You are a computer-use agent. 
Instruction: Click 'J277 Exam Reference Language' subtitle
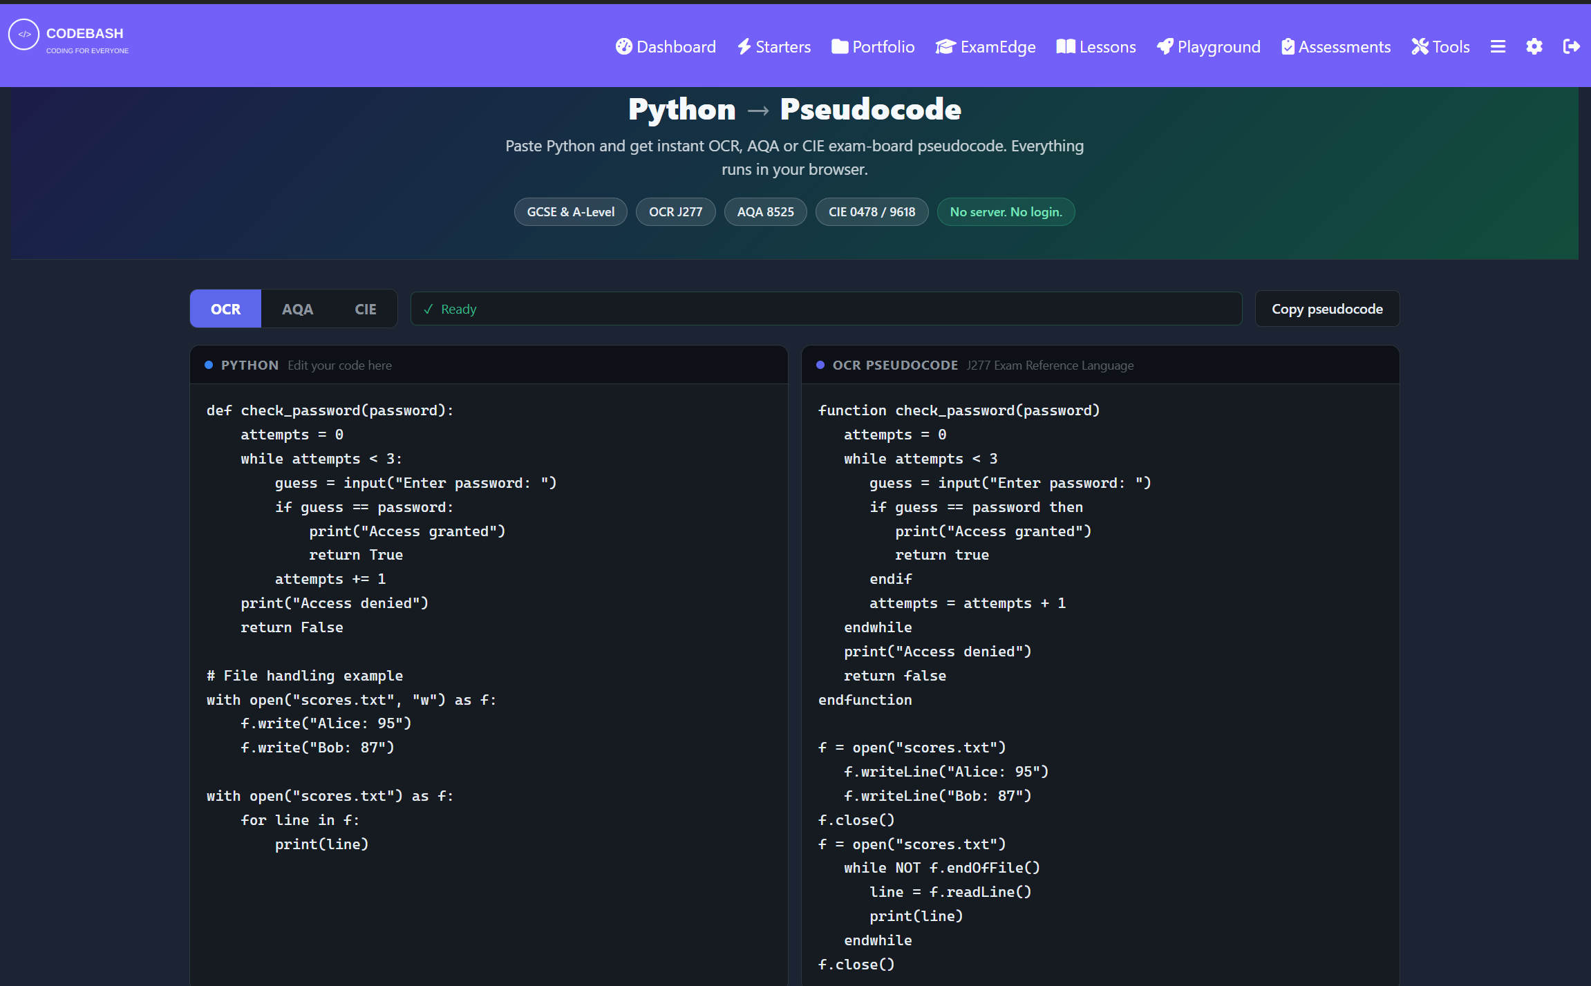click(x=1050, y=365)
